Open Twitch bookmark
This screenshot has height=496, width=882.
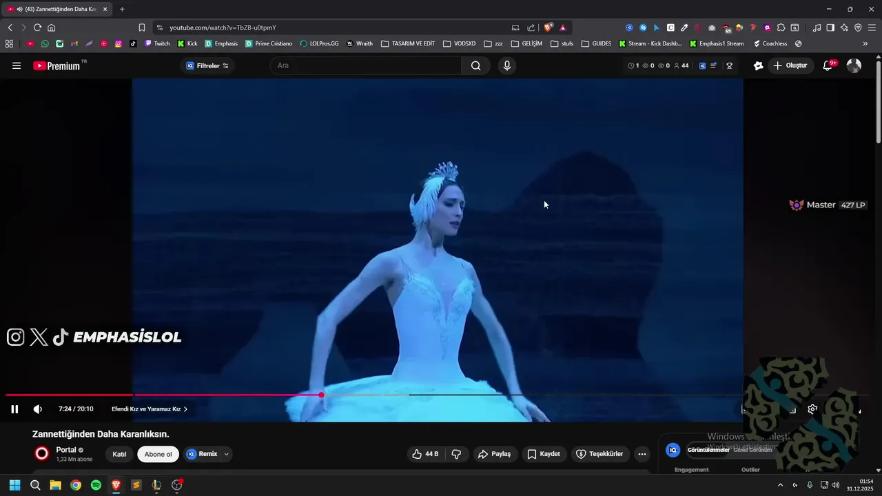pyautogui.click(x=157, y=43)
